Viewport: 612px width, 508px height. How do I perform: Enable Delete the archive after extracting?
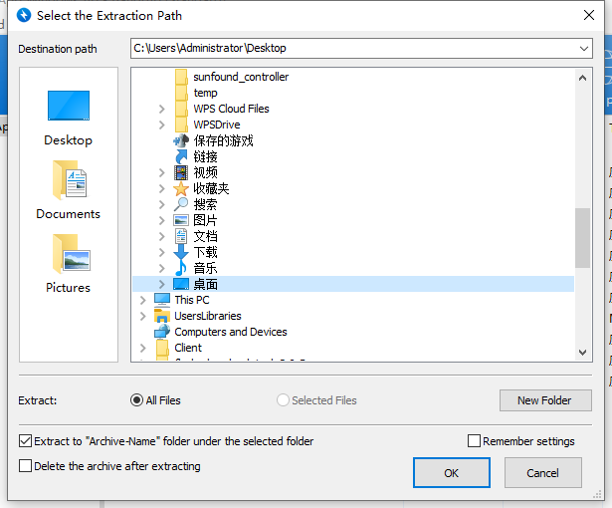click(25, 466)
